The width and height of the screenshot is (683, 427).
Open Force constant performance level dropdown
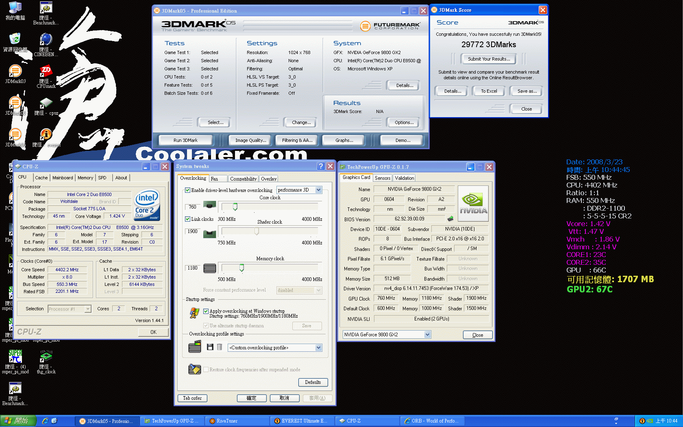pyautogui.click(x=299, y=290)
